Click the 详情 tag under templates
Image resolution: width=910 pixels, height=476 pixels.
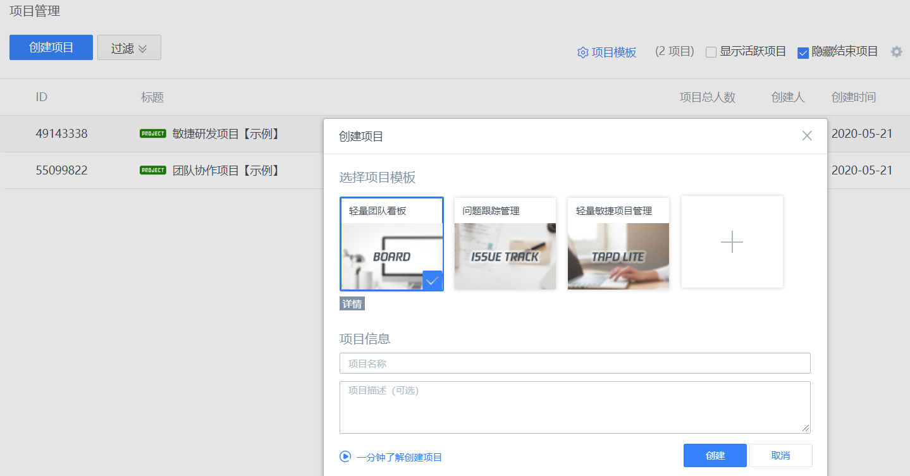coord(352,304)
